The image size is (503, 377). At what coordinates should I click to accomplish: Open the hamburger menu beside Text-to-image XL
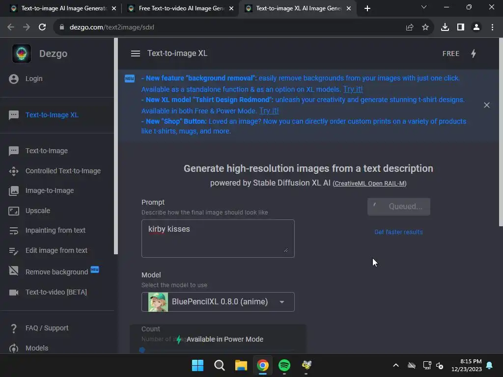136,54
